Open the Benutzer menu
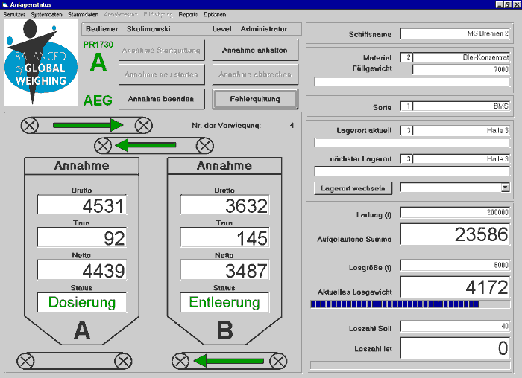This screenshot has width=522, height=378. [x=15, y=14]
